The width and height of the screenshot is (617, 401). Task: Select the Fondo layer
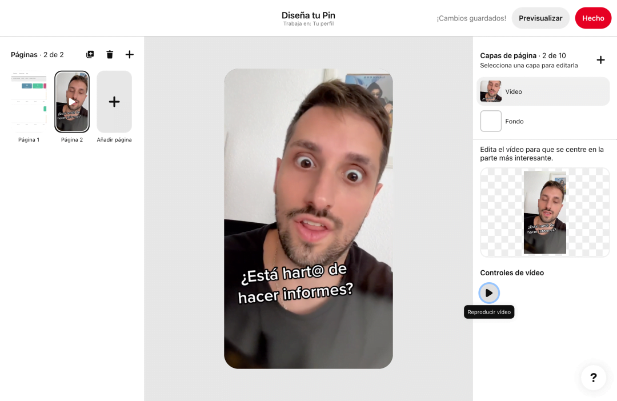pos(543,121)
